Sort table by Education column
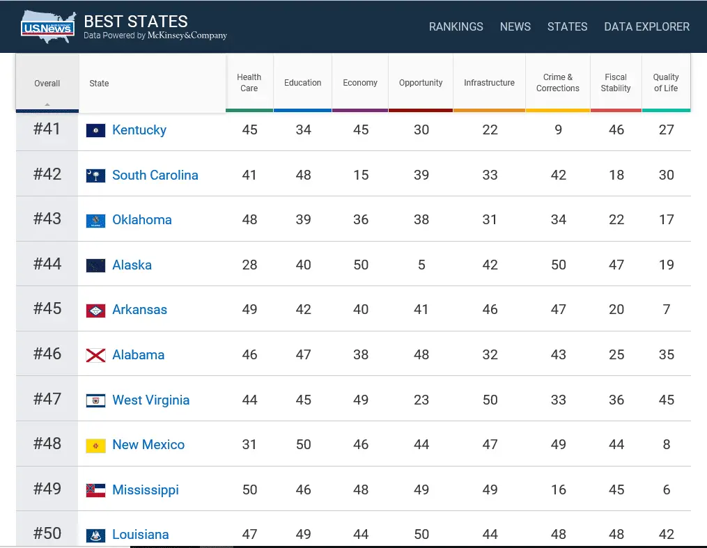The height and width of the screenshot is (548, 707). pos(302,83)
